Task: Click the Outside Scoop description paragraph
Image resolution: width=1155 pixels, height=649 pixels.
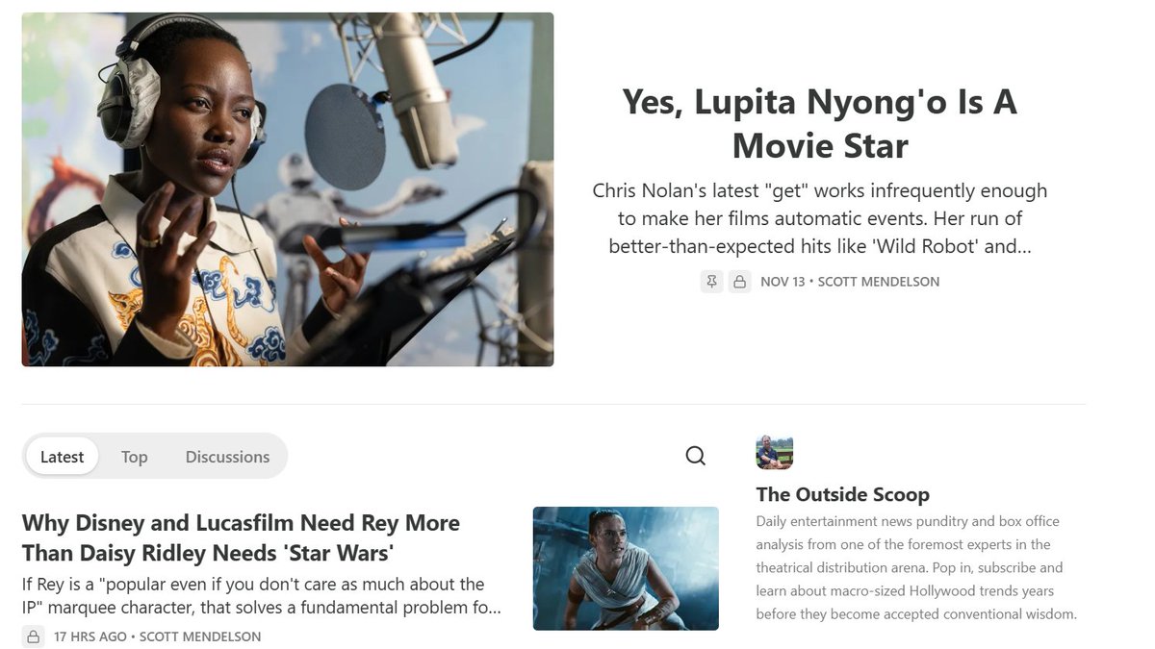Action: [915, 567]
